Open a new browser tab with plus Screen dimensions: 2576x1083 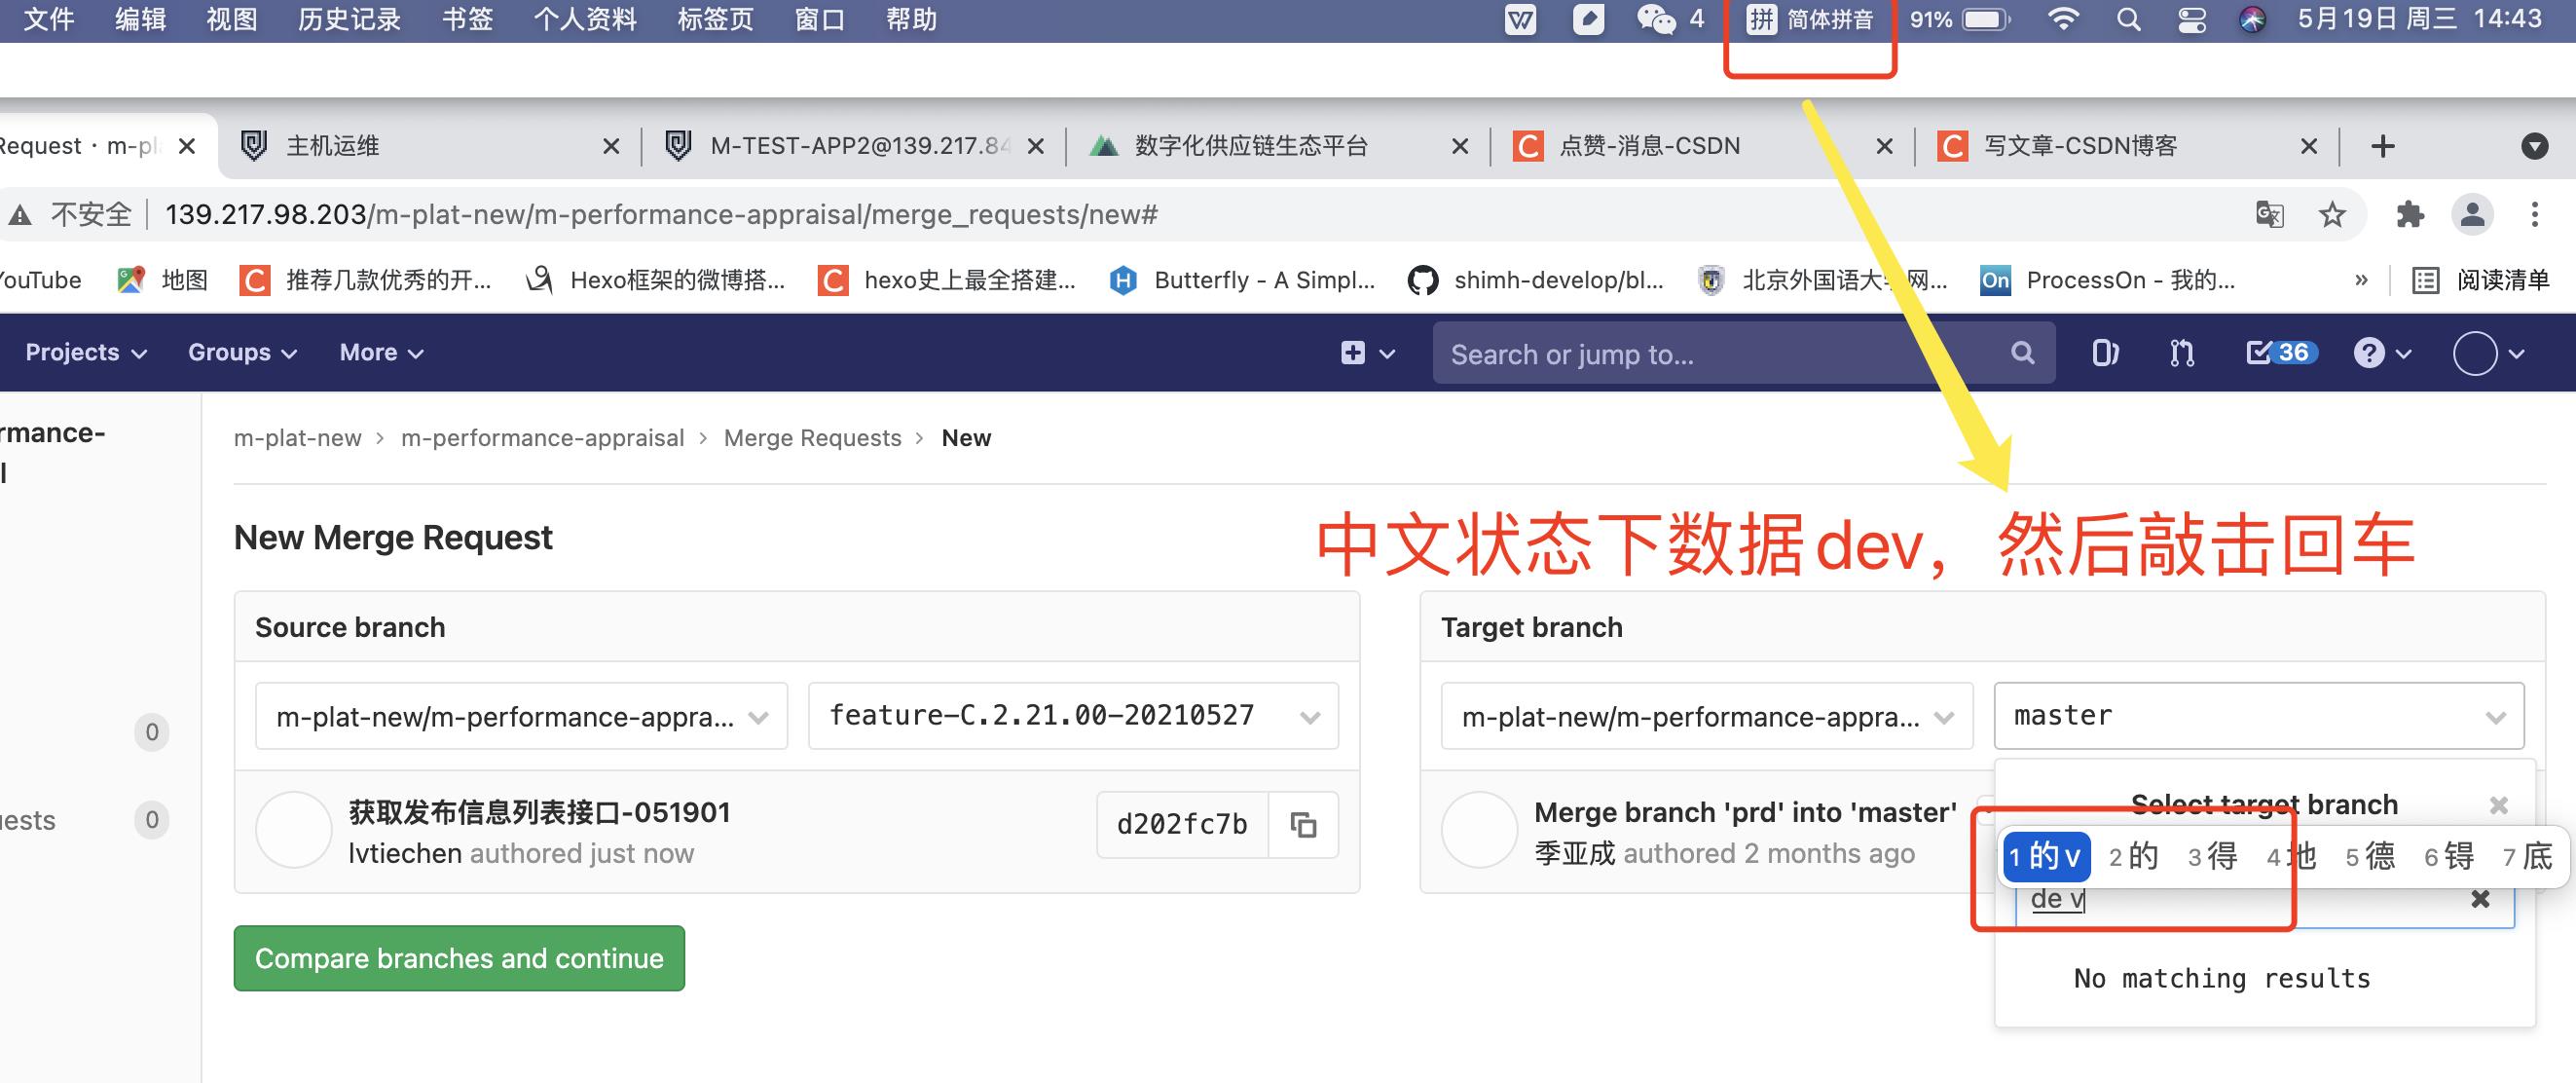tap(2383, 147)
